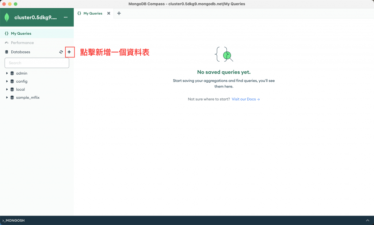Click the plus icon to create database
The height and width of the screenshot is (225, 374).
tap(69, 52)
